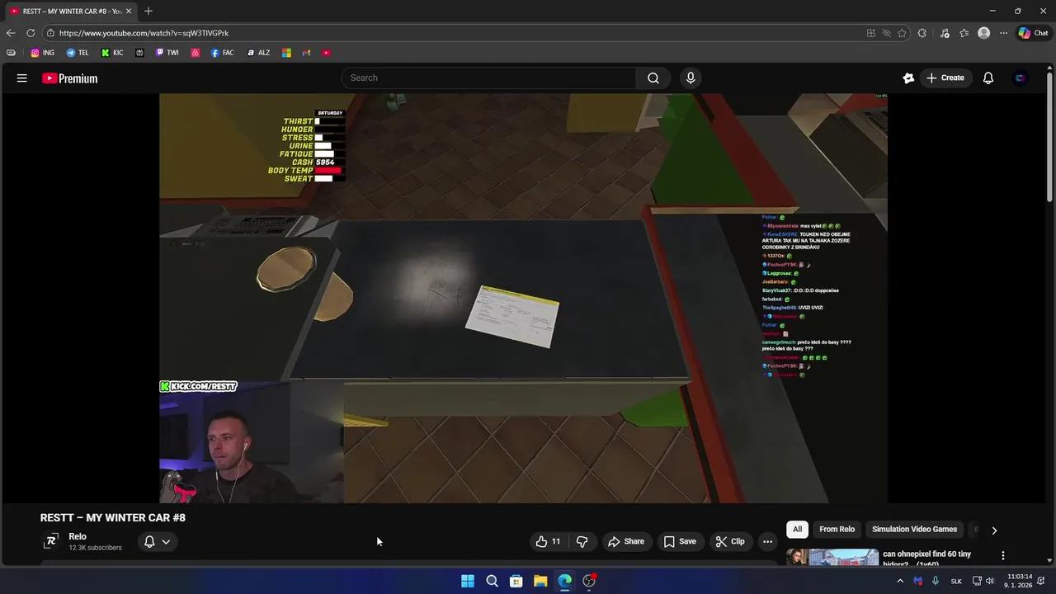Screen dimensions: 1056x594
Task: Select the From Relo chip
Action: [x=837, y=530]
